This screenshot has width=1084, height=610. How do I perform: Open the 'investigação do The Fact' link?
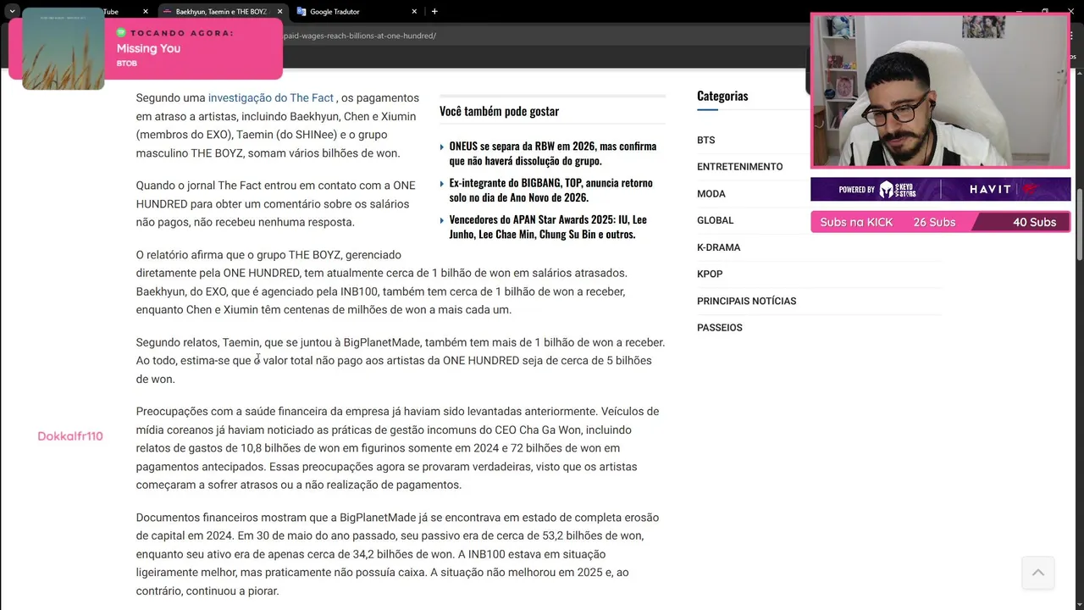click(271, 98)
